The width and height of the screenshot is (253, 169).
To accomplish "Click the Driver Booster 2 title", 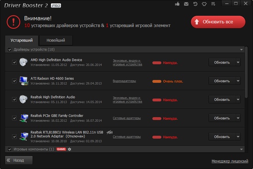I will tap(26, 6).
